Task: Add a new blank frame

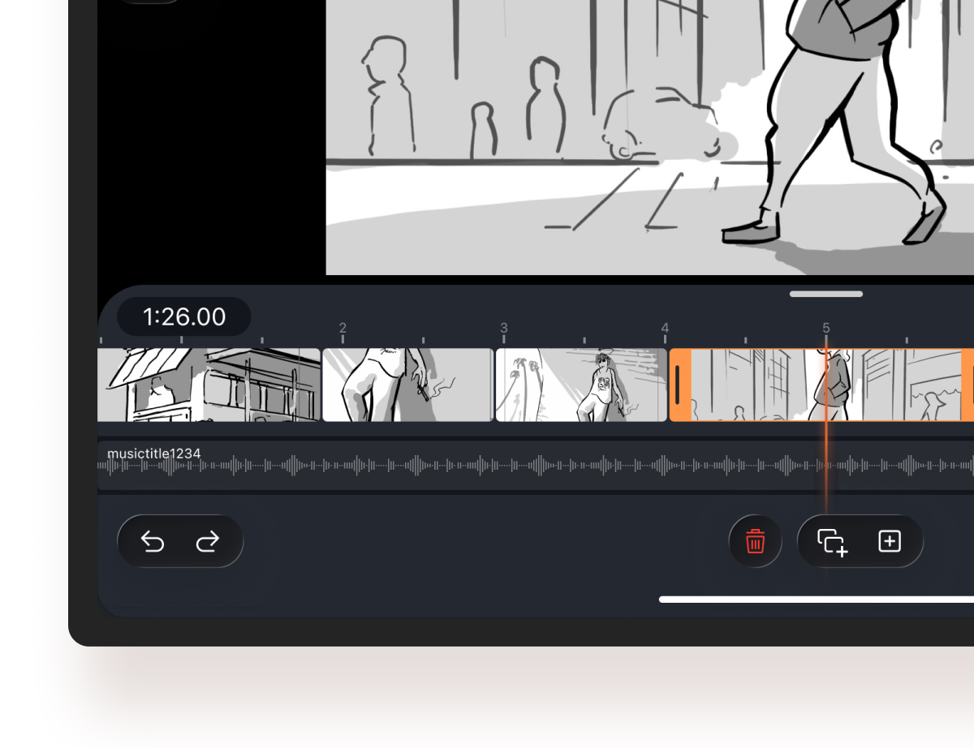Action: (x=890, y=541)
